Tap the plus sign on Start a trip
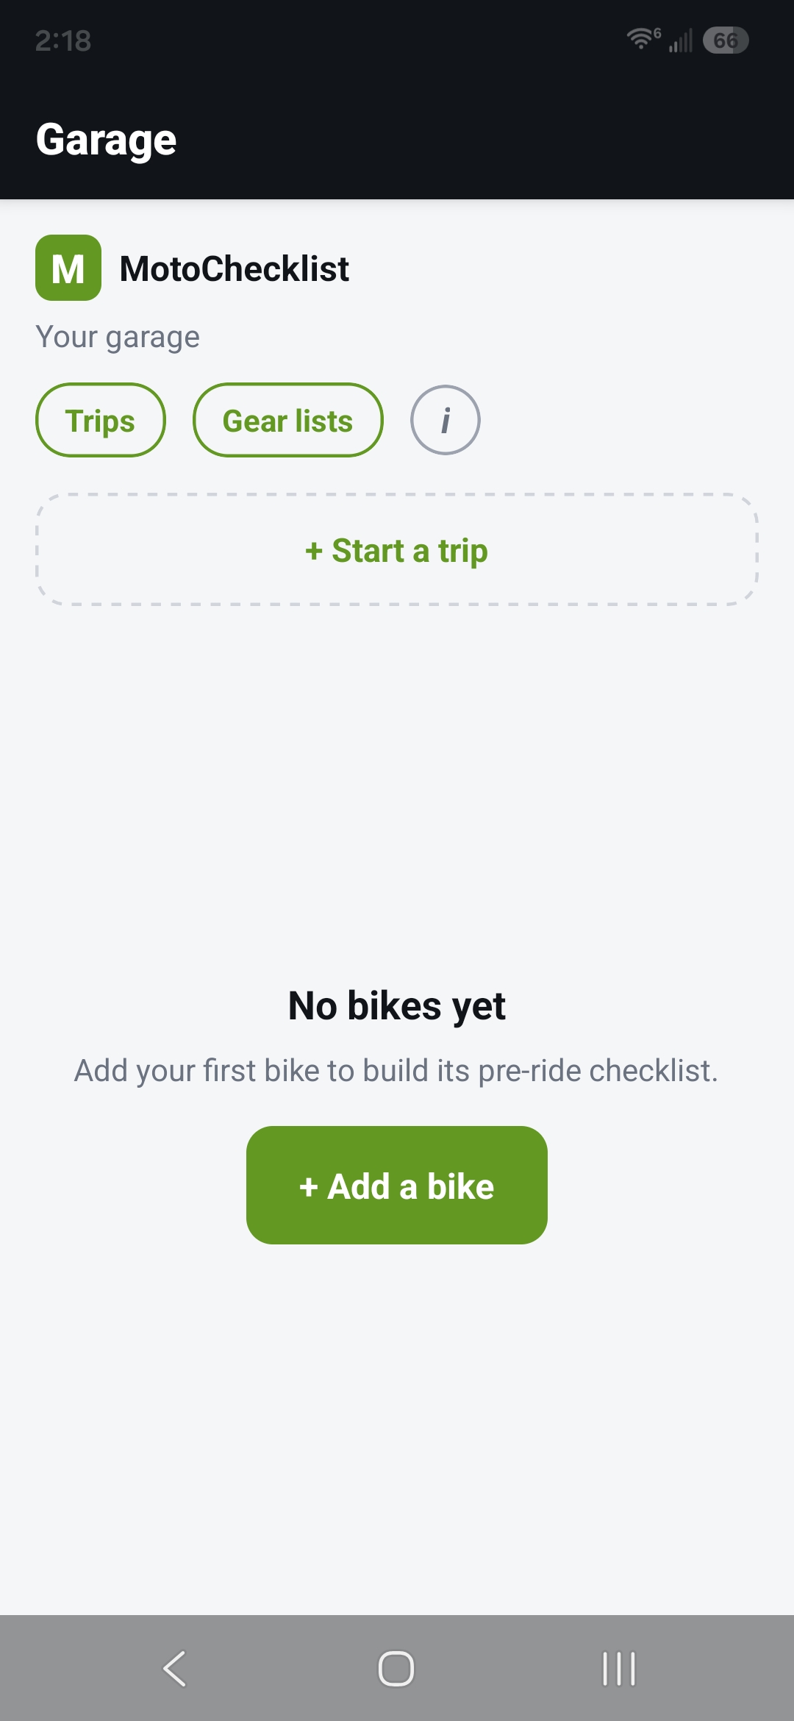Image resolution: width=794 pixels, height=1721 pixels. (314, 551)
